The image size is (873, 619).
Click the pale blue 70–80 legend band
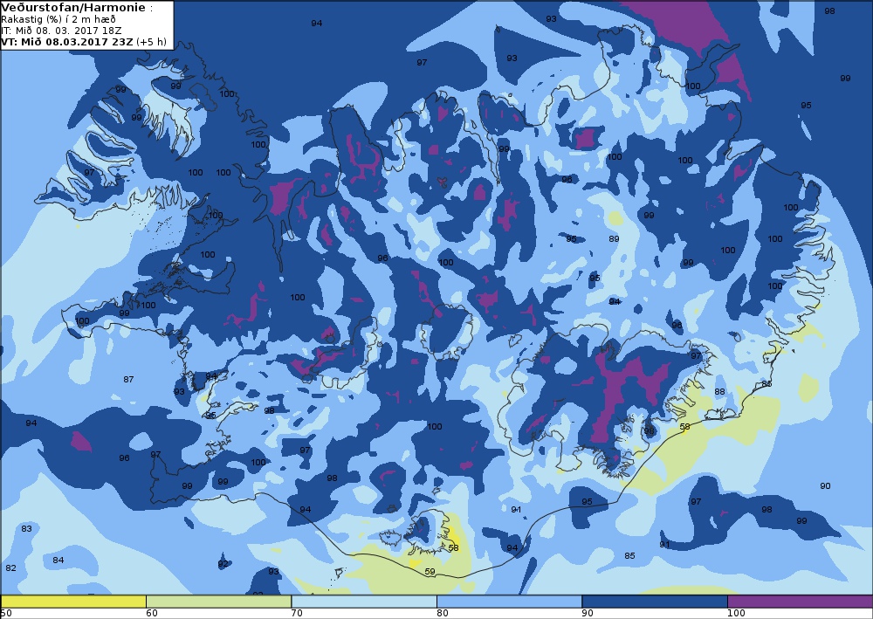tap(363, 602)
